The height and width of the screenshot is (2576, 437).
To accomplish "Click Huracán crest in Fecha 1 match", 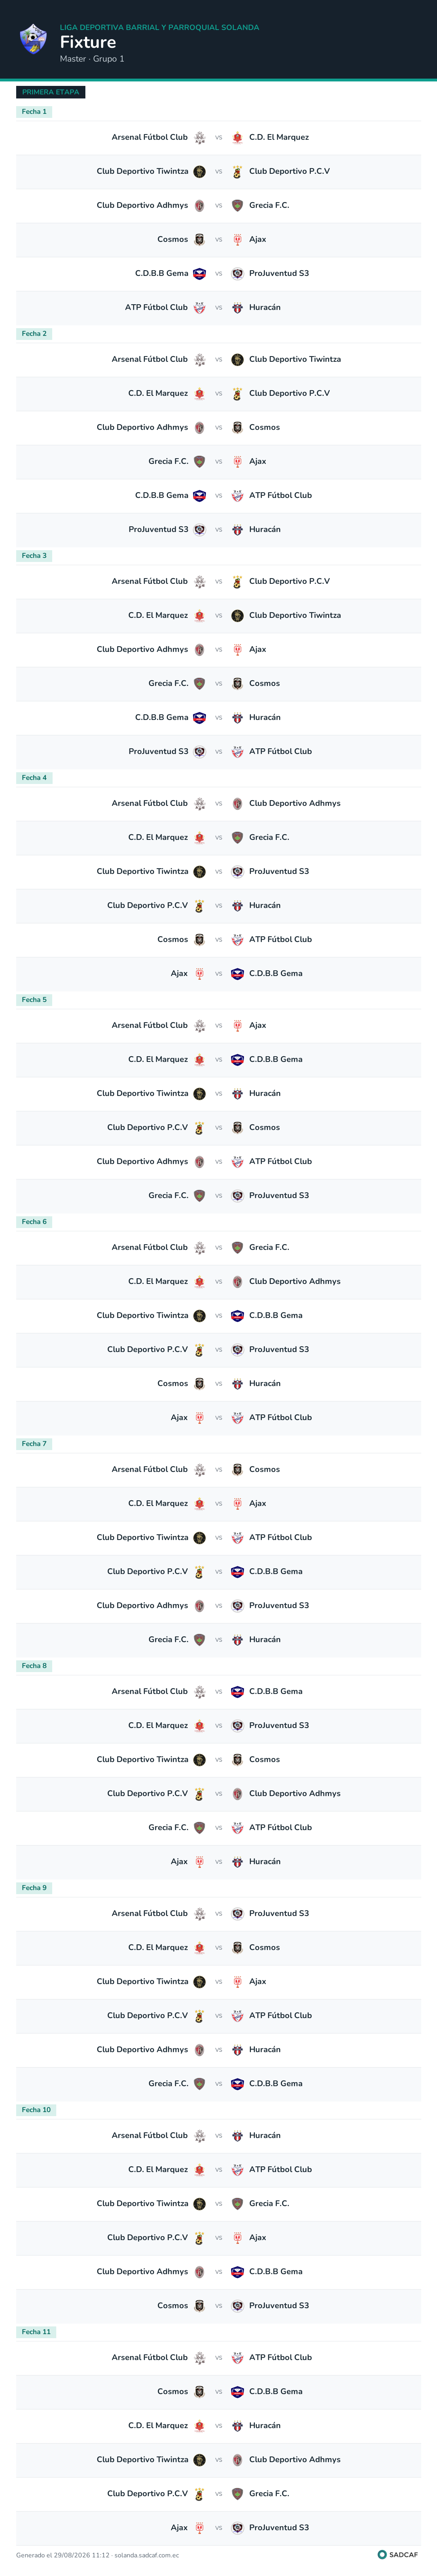I will [238, 307].
